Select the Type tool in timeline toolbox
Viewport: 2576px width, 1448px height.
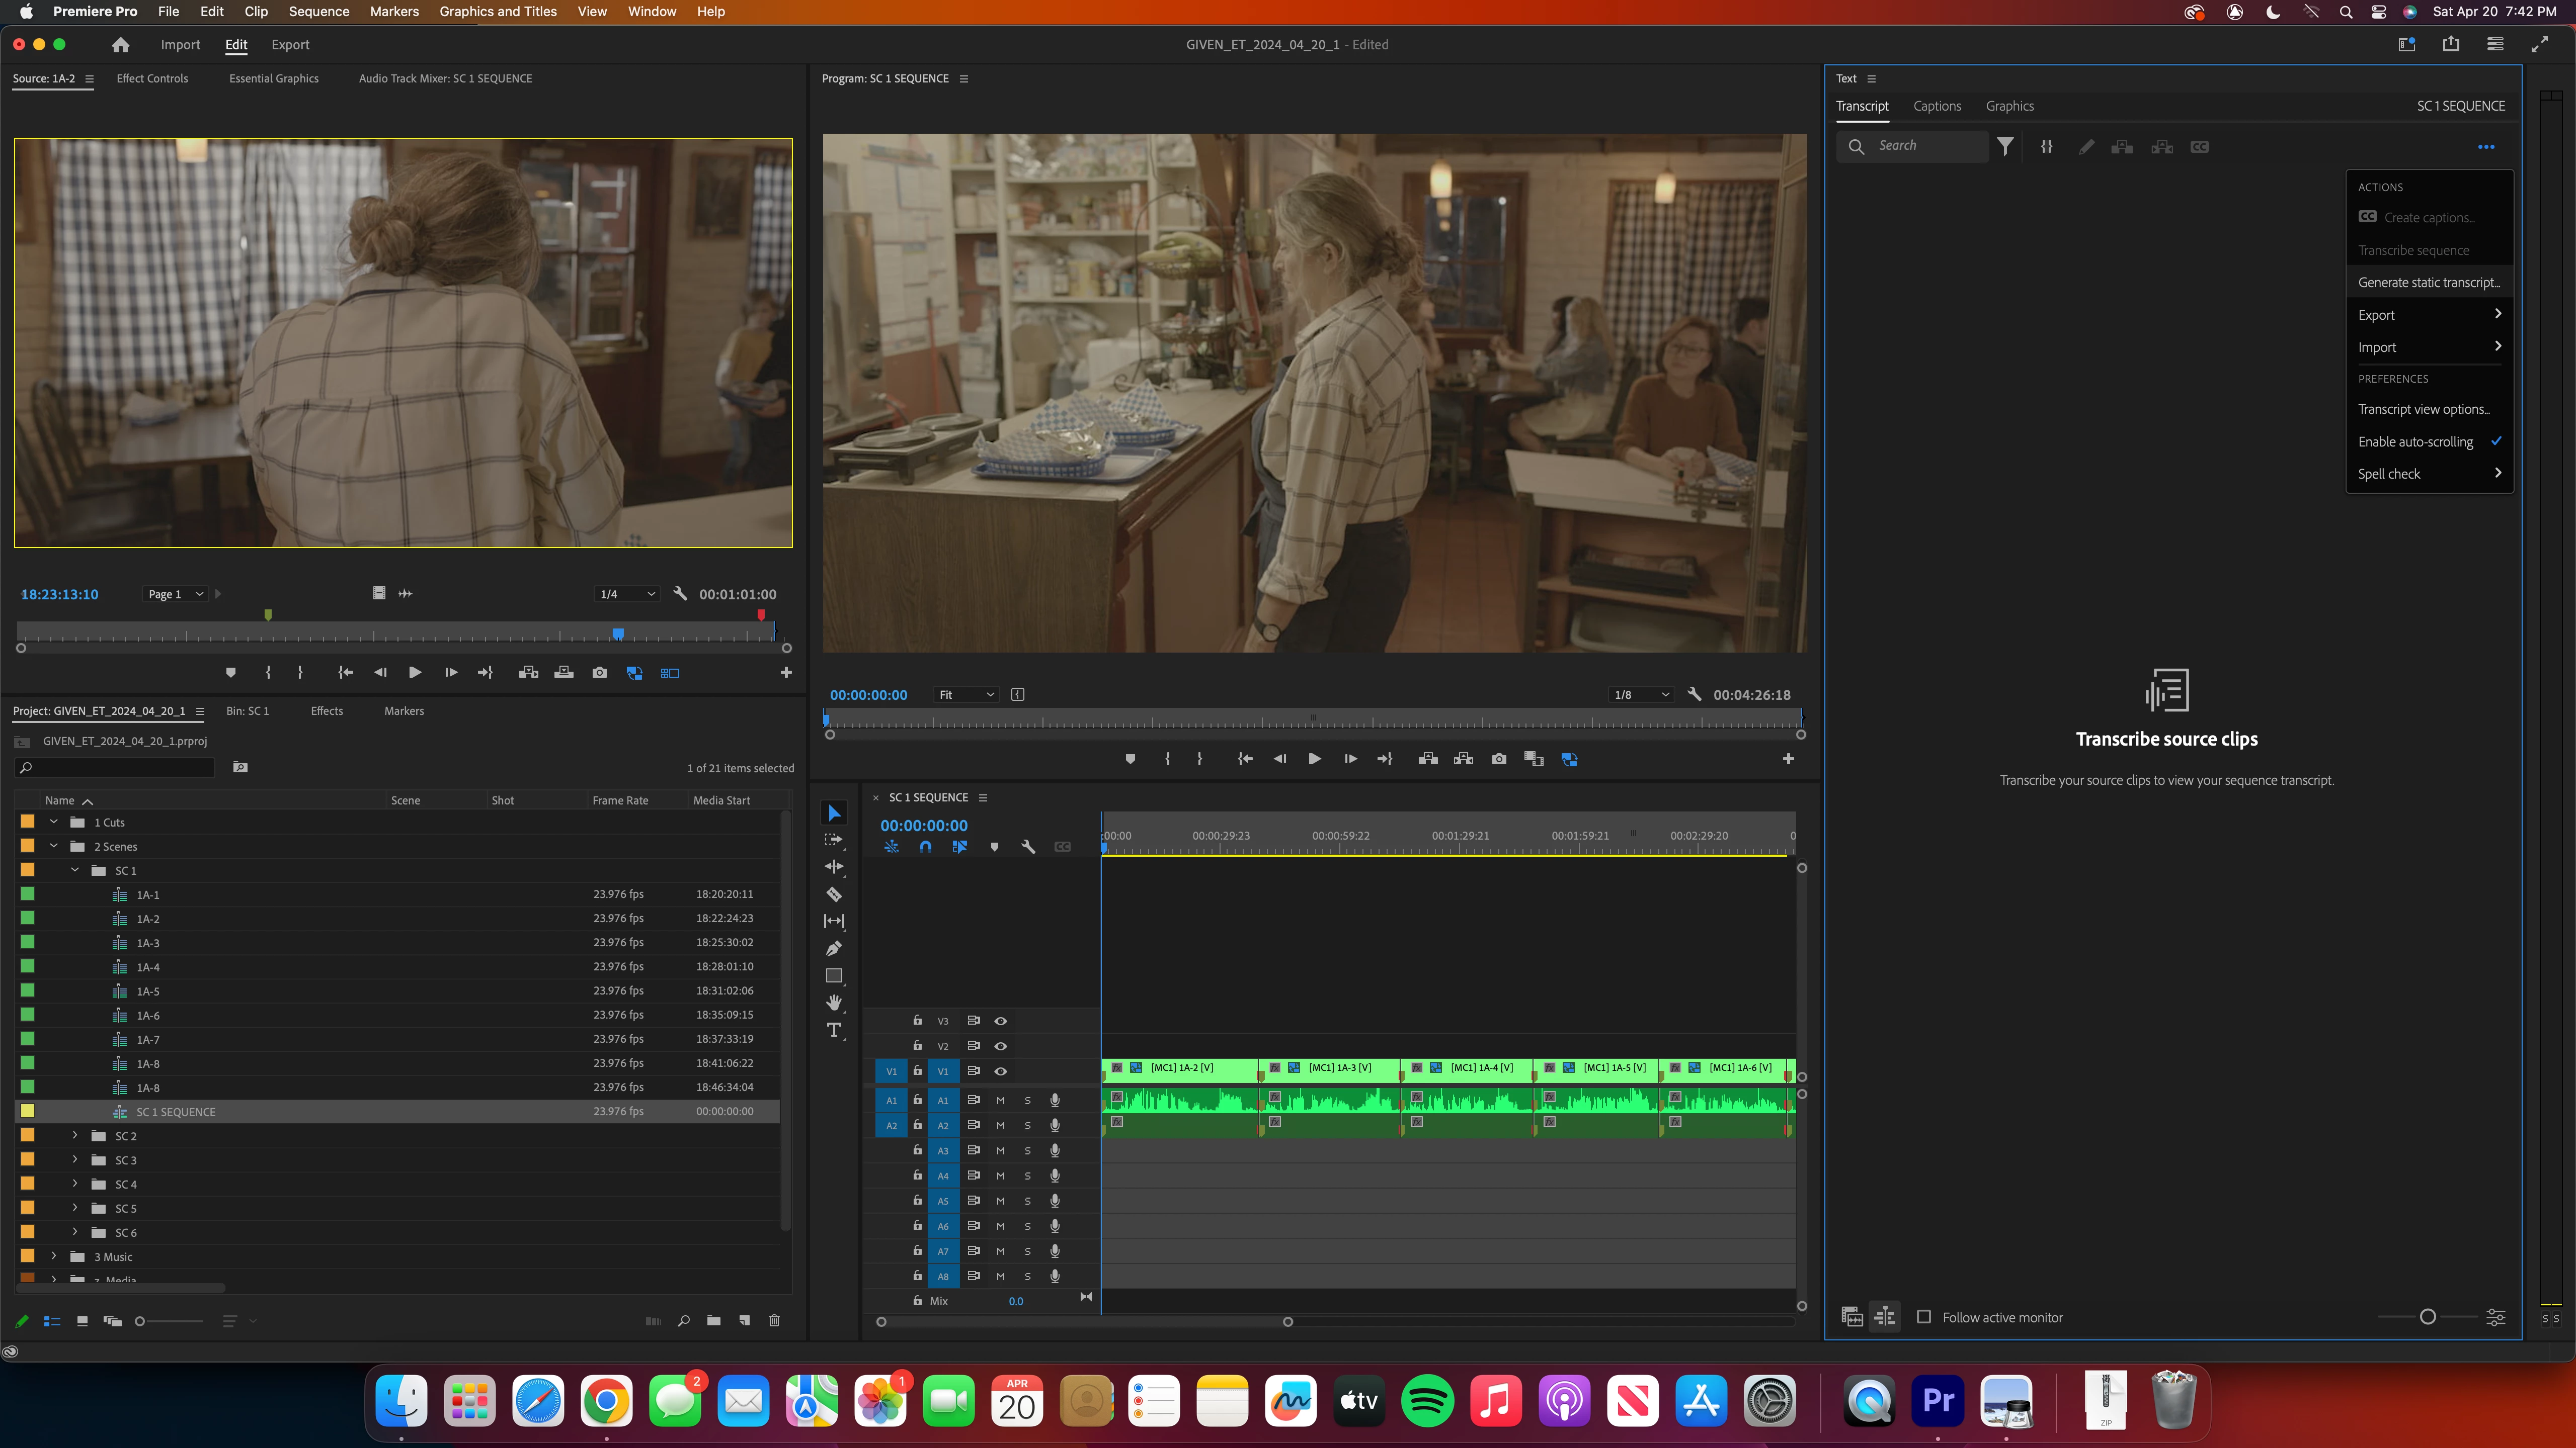833,1030
